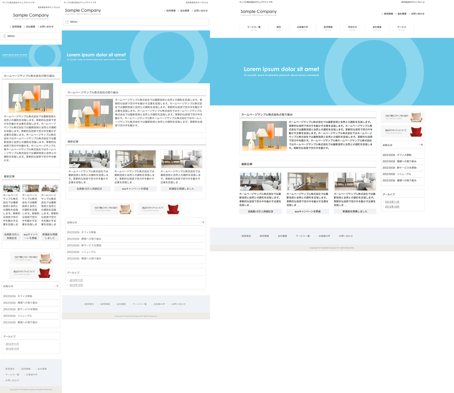Open 2012年11月 archive link in tablet layout
This screenshot has width=454, height=393.
click(x=76, y=280)
